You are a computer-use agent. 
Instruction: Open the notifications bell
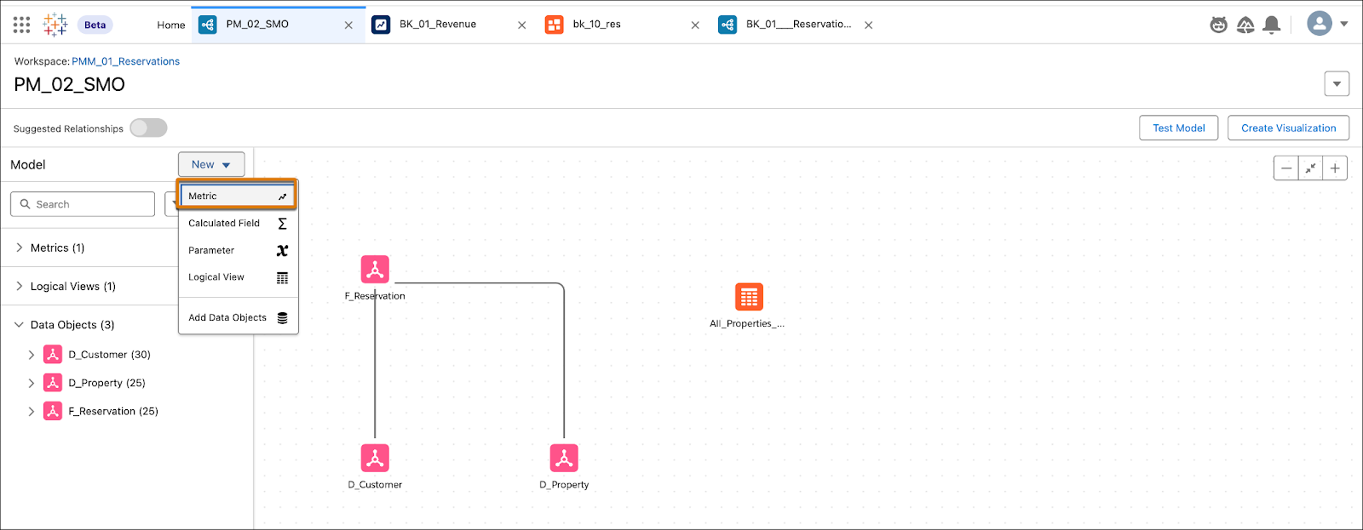click(1272, 25)
